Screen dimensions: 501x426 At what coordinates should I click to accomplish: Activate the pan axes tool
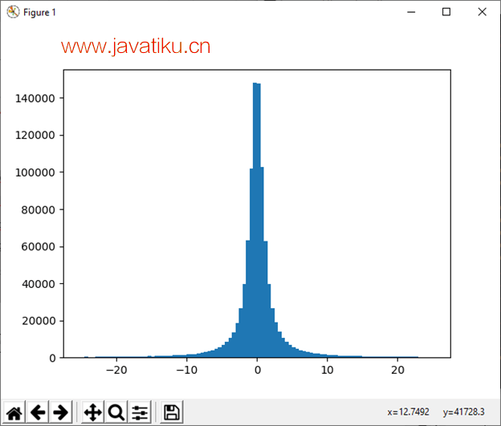(92, 412)
